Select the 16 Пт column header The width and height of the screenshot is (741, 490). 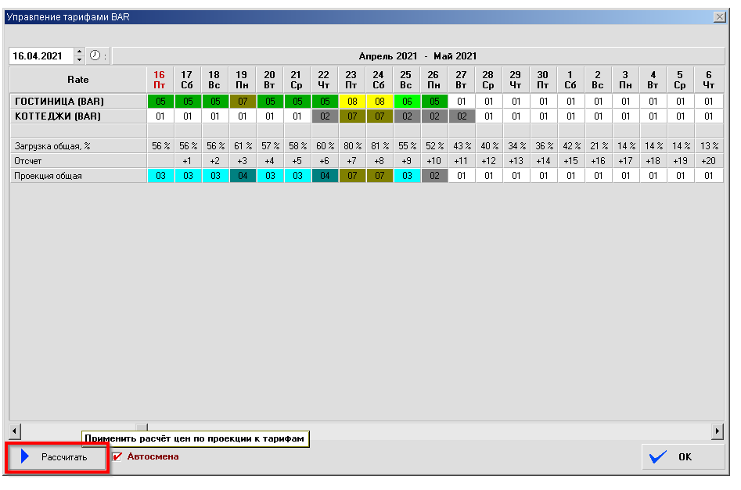160,79
